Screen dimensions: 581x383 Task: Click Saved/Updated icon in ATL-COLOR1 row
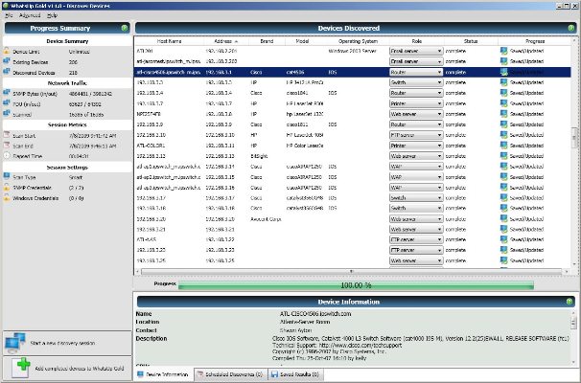click(503, 146)
